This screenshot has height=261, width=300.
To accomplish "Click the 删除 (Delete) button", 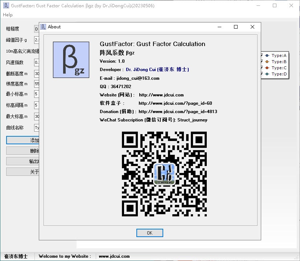I will pos(22,151).
